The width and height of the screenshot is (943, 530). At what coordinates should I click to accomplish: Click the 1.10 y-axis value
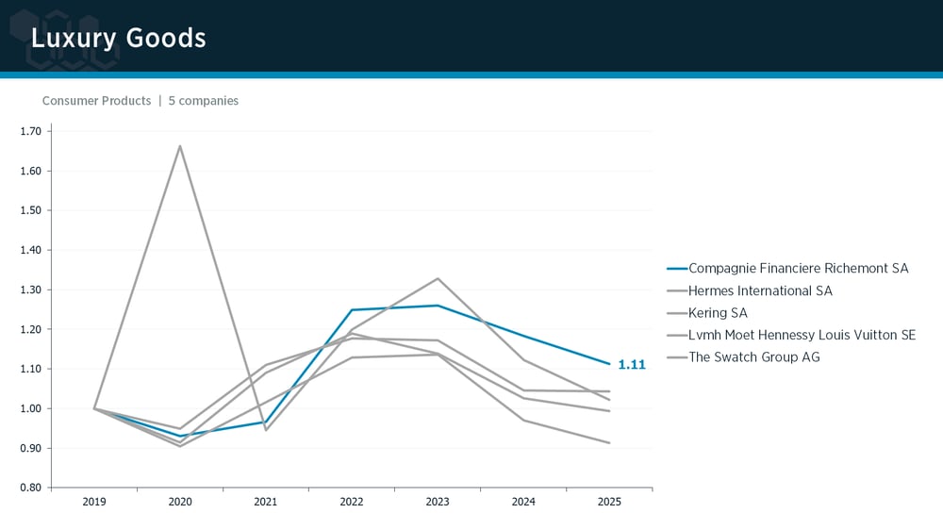(31, 369)
